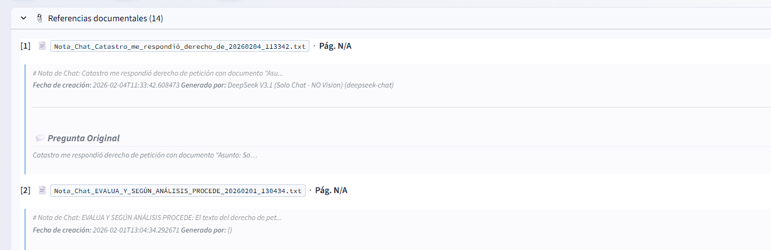
Task: Select the Pregunta Original heading
Action: click(x=83, y=138)
